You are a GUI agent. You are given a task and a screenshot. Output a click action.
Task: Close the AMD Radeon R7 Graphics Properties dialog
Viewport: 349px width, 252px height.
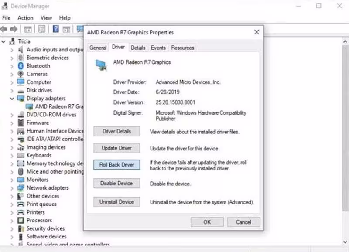(x=257, y=32)
